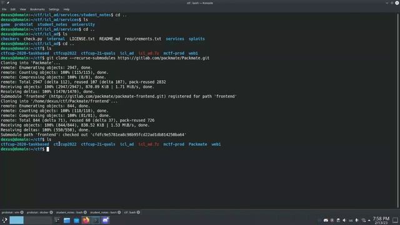Click the final prompt line with cursor
This screenshot has height=225, width=400.
pyautogui.click(x=25, y=149)
